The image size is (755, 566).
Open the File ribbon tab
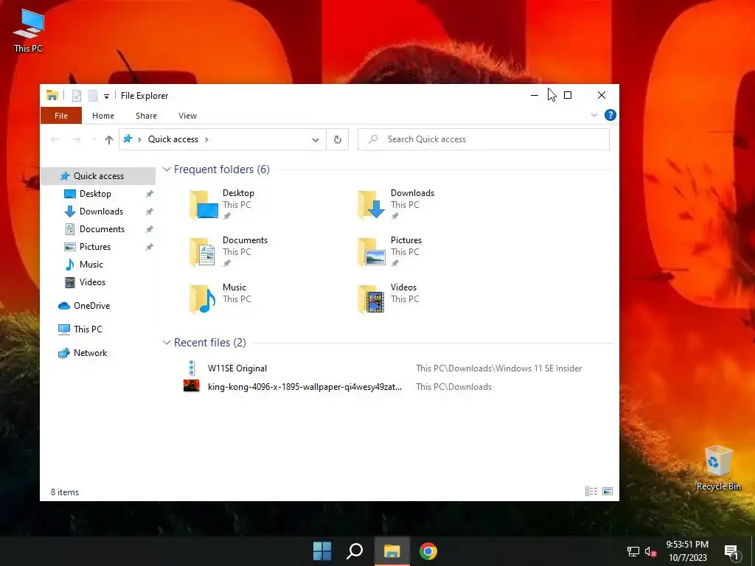(x=61, y=116)
